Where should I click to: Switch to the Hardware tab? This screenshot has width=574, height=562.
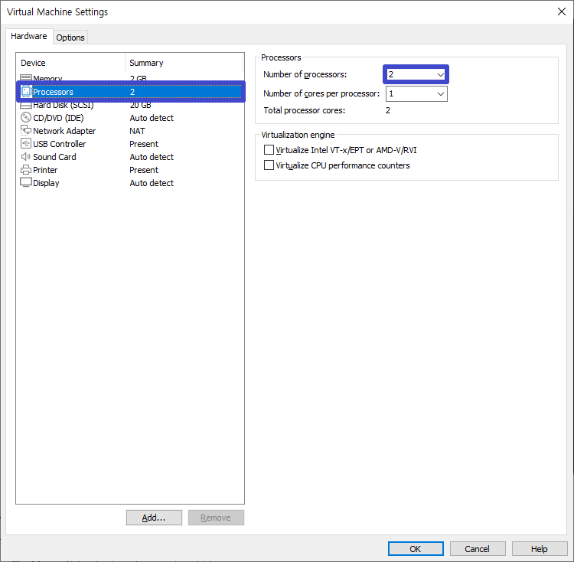pos(29,36)
